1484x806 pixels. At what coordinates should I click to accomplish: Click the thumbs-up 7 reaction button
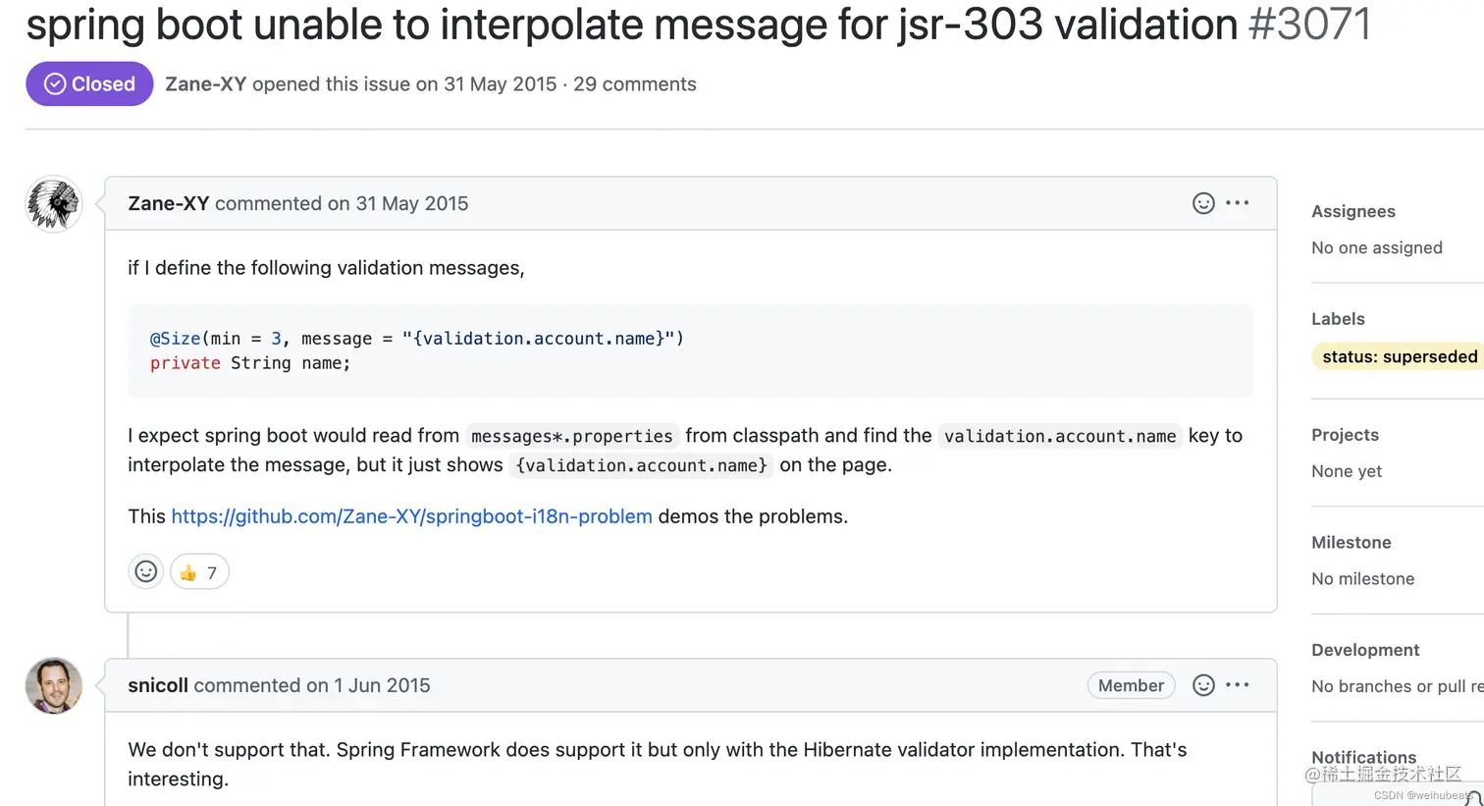(x=199, y=572)
